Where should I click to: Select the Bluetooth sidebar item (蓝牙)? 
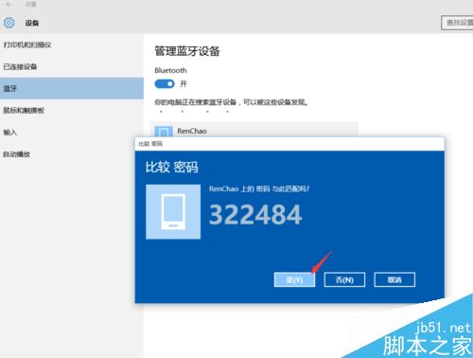[72, 88]
